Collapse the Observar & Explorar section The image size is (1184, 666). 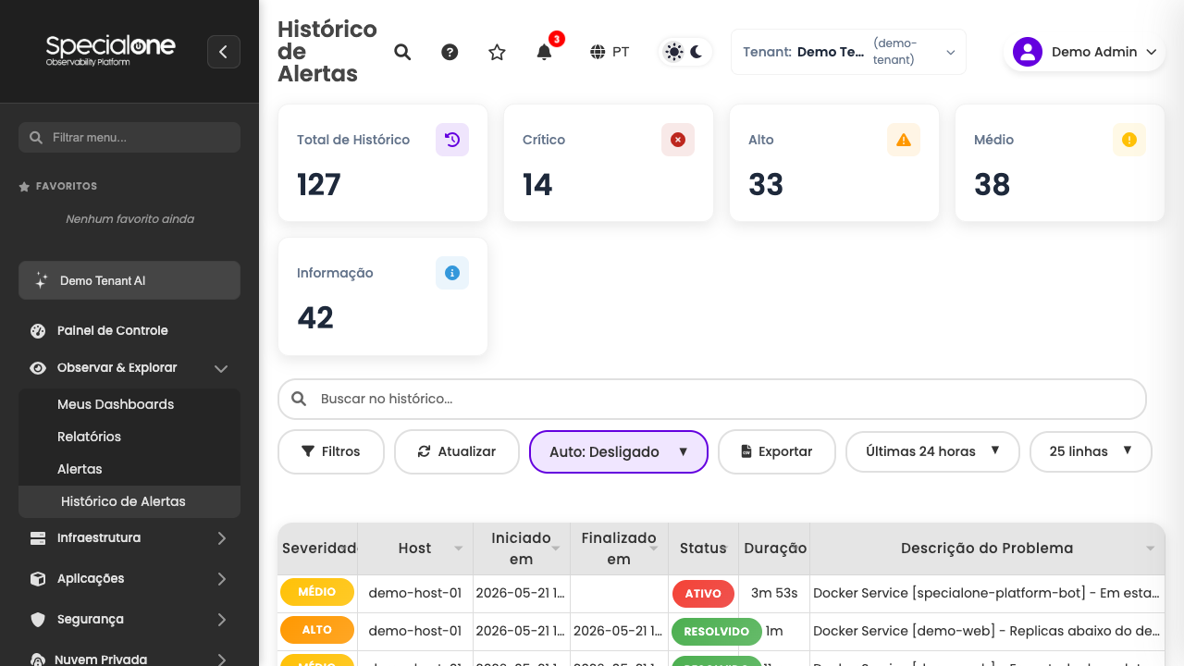click(x=129, y=367)
